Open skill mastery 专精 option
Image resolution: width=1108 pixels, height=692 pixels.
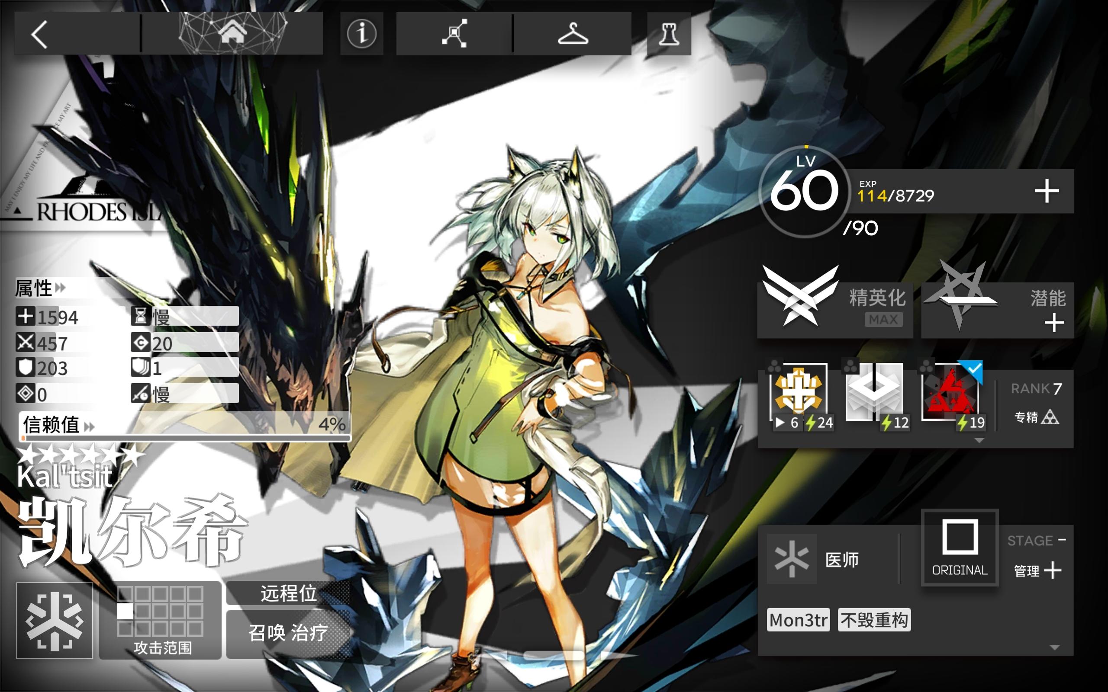1036,417
